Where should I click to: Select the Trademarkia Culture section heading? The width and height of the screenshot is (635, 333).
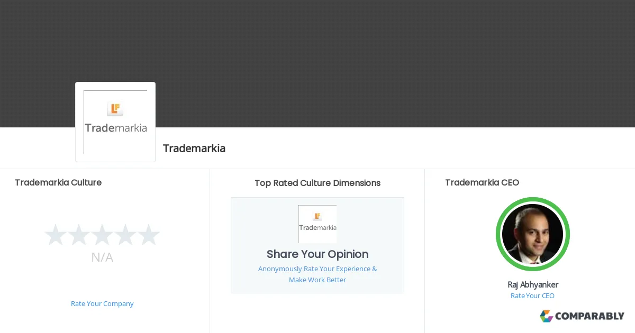coord(58,182)
